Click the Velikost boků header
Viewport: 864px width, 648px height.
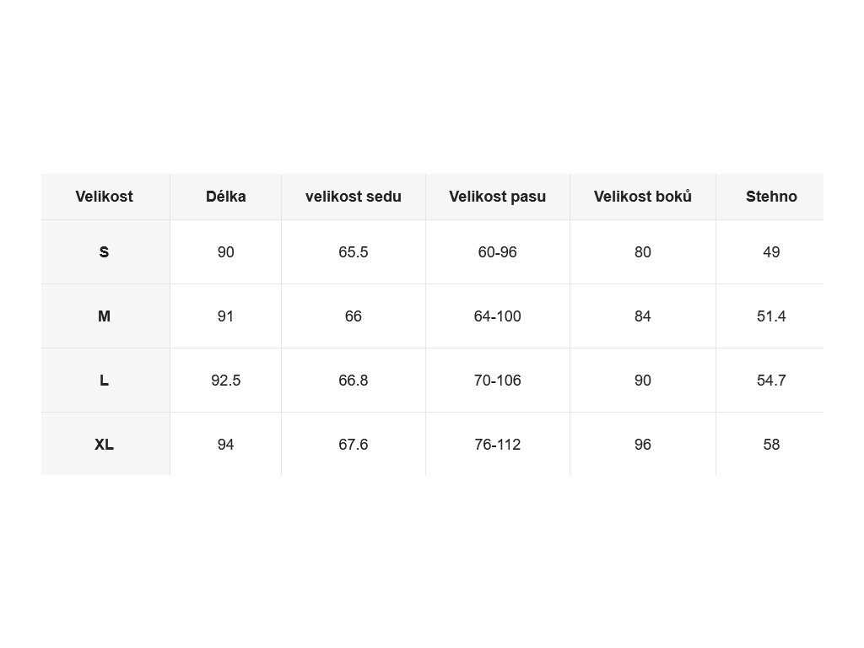[642, 197]
